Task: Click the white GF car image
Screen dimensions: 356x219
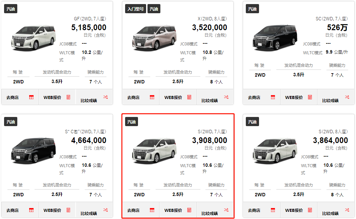Action: [33, 38]
